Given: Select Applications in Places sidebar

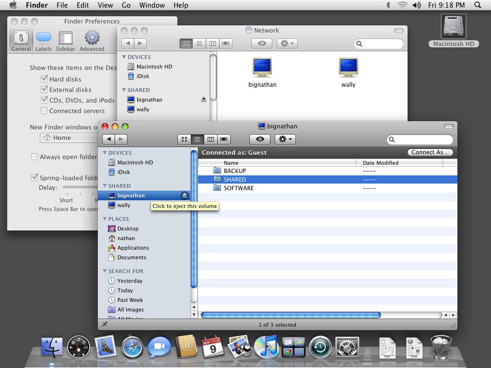Looking at the screenshot, I should (133, 248).
